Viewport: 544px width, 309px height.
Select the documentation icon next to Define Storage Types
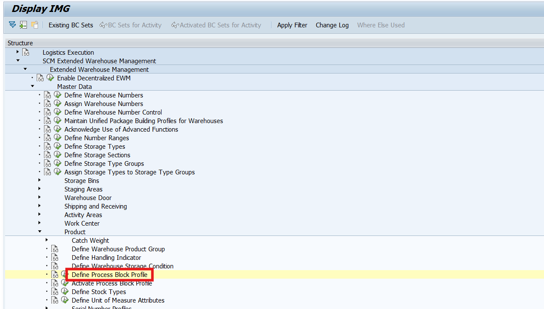click(x=47, y=146)
